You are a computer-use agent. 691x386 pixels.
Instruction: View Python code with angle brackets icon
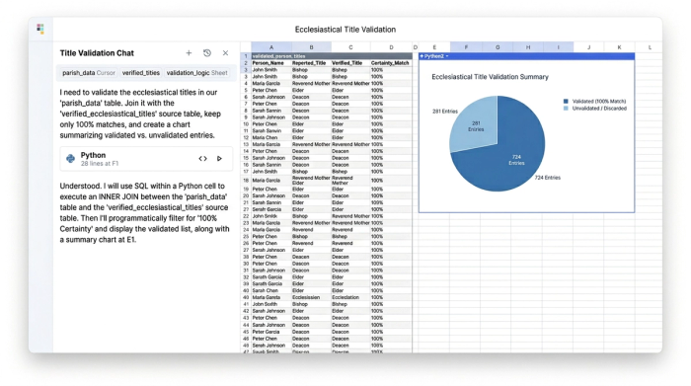point(202,159)
